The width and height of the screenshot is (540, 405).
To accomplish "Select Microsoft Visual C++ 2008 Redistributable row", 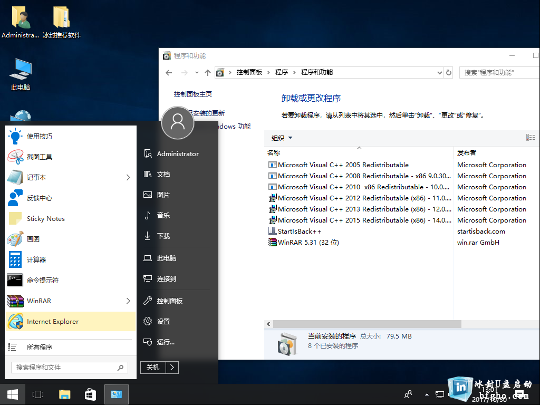I will [360, 176].
